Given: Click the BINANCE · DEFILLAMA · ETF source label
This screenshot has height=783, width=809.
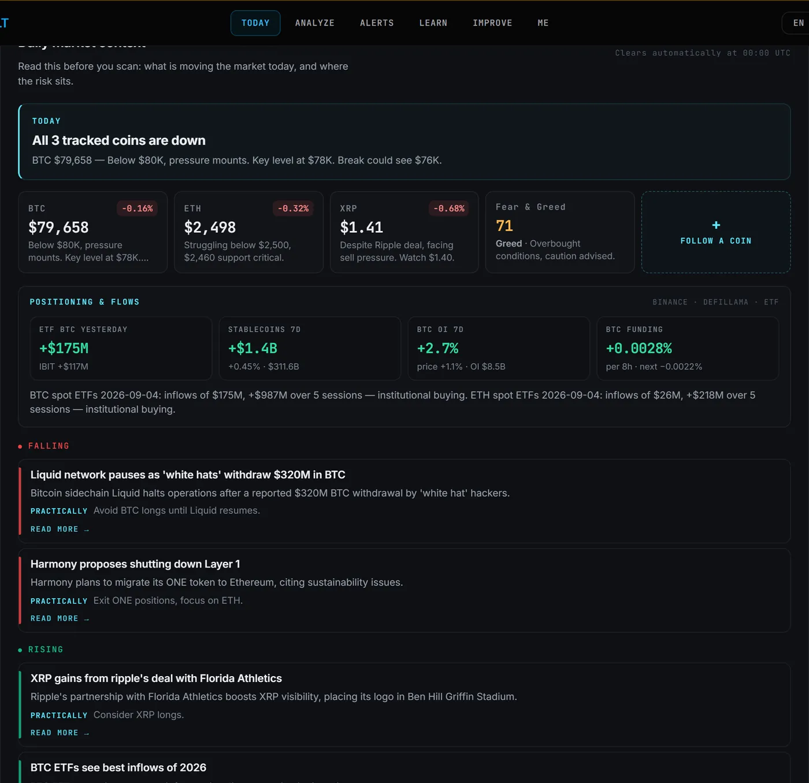Looking at the screenshot, I should coord(715,302).
